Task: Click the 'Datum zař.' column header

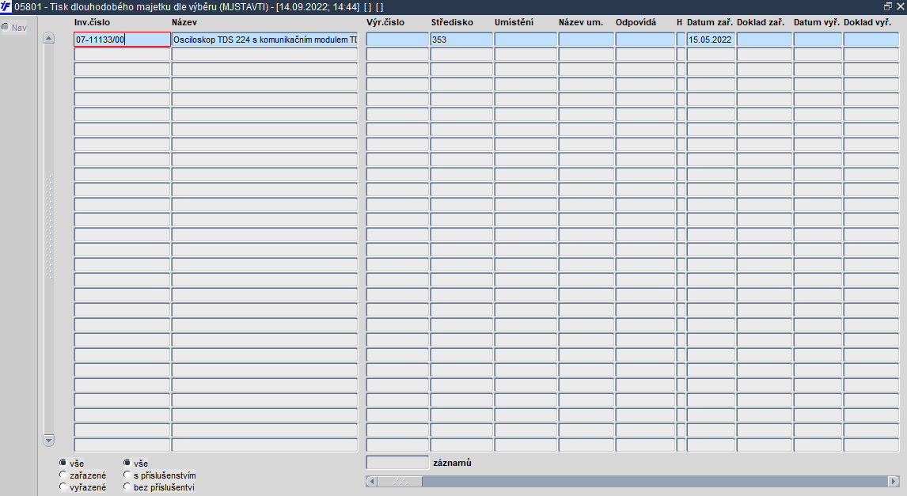Action: (x=710, y=22)
